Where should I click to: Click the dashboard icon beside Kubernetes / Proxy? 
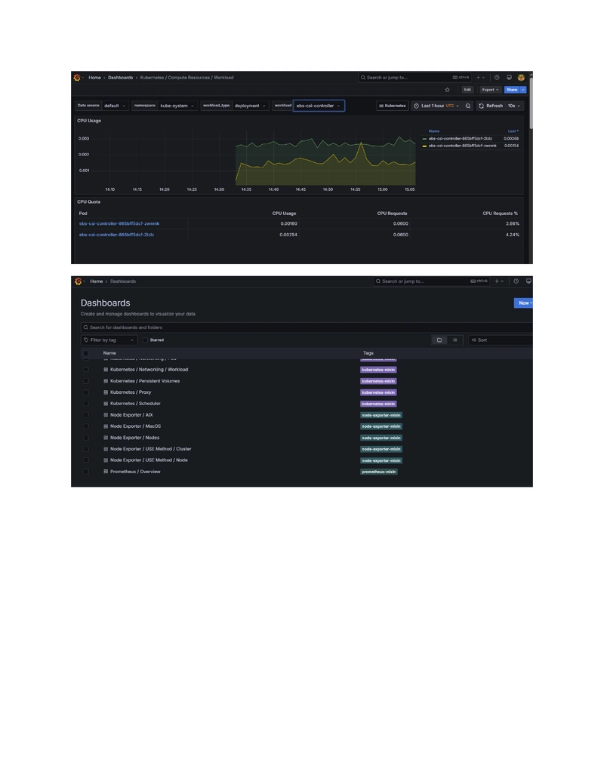[x=106, y=392]
